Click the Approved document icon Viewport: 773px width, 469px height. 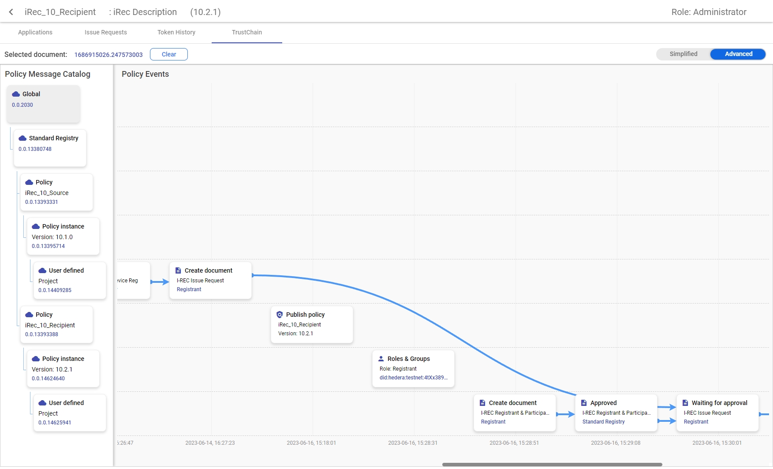584,403
